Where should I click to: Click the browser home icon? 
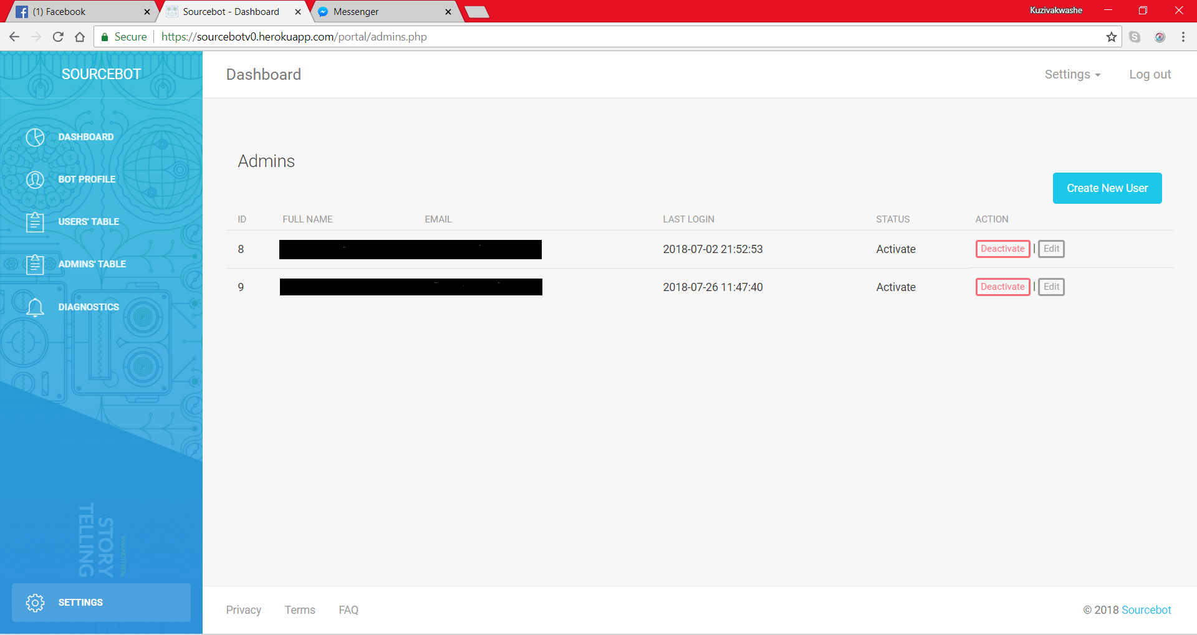coord(80,37)
